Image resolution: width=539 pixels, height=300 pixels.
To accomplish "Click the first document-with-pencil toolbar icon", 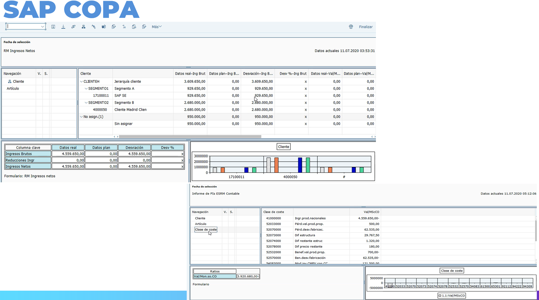I will point(114,27).
